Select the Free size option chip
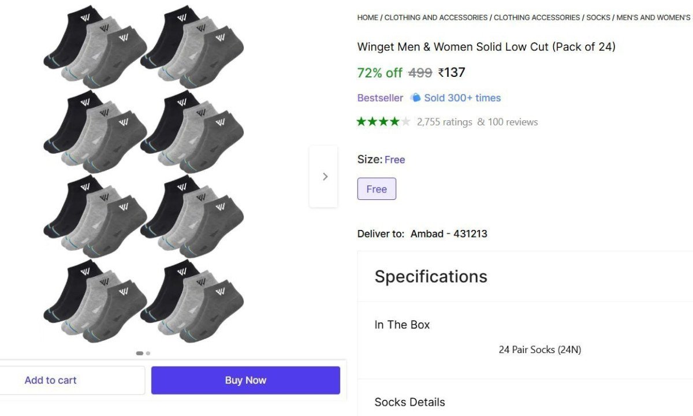 [377, 189]
